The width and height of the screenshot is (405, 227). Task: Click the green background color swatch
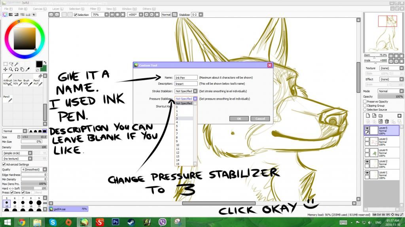(44, 68)
